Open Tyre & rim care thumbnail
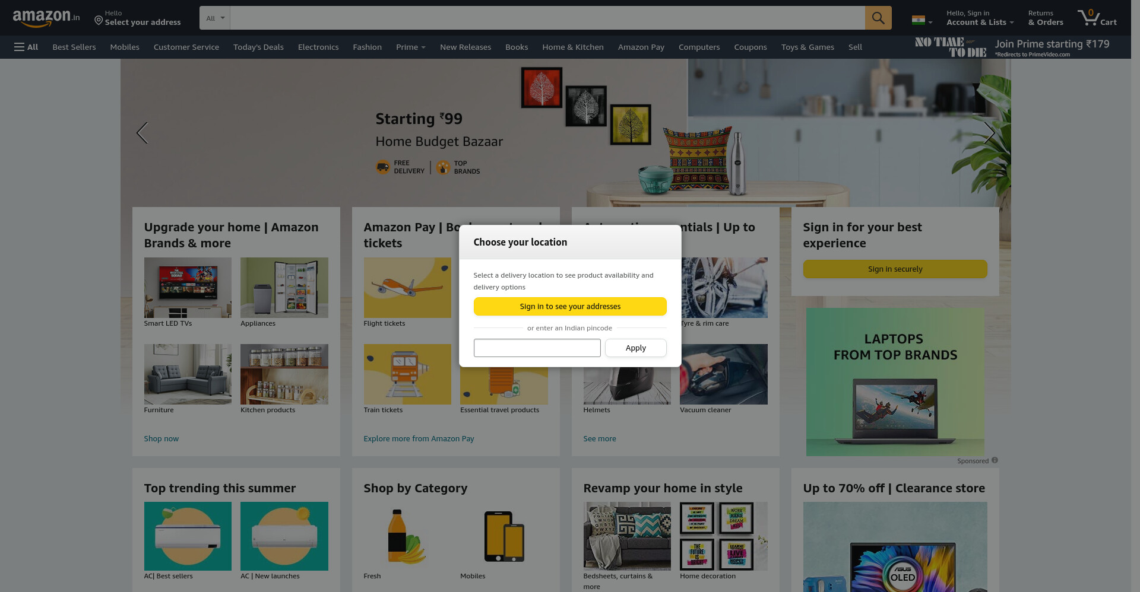The image size is (1140, 592). point(724,288)
